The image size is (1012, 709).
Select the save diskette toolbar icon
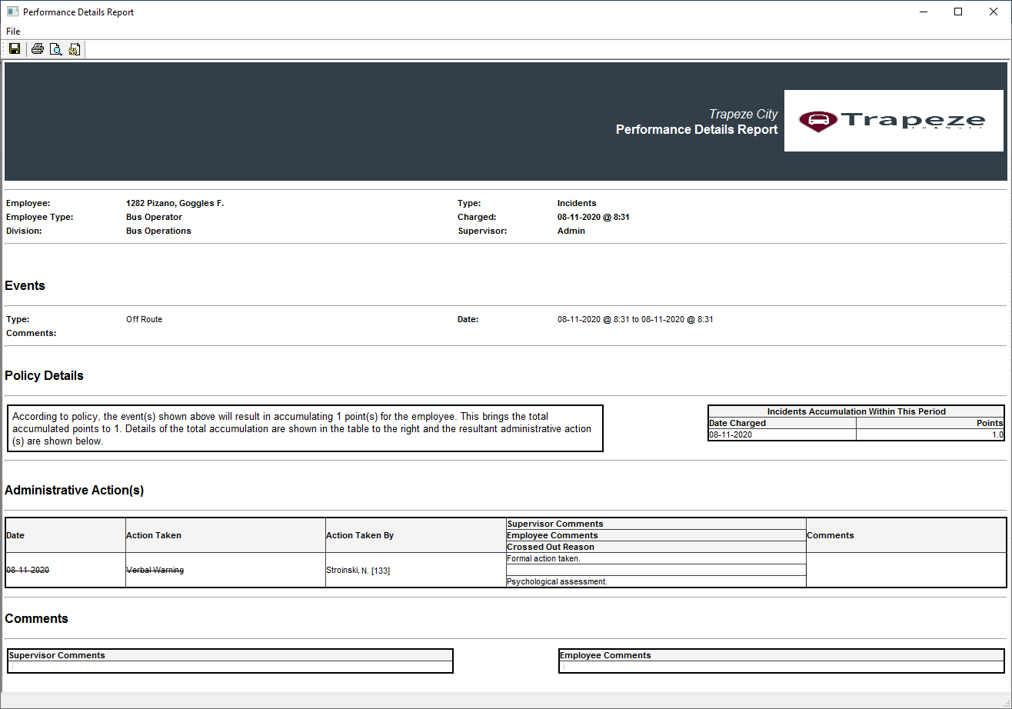tap(14, 48)
